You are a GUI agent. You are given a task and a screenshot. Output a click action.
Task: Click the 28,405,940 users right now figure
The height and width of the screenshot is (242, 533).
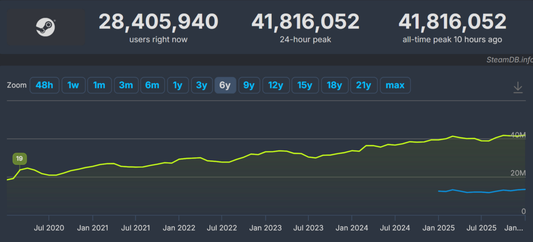[x=158, y=22]
